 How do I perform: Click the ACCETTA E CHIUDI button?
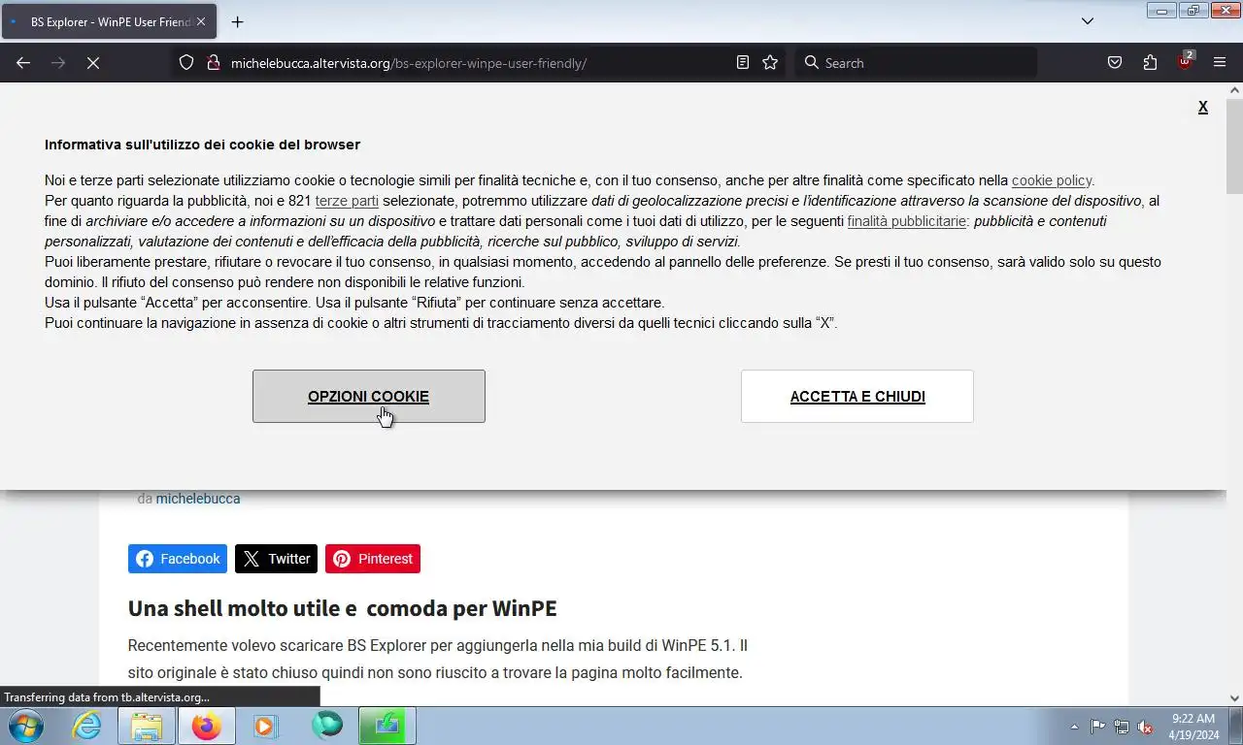click(857, 396)
